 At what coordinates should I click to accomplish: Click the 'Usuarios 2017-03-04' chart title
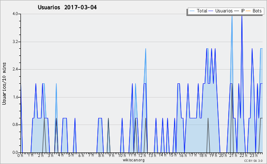67,7
